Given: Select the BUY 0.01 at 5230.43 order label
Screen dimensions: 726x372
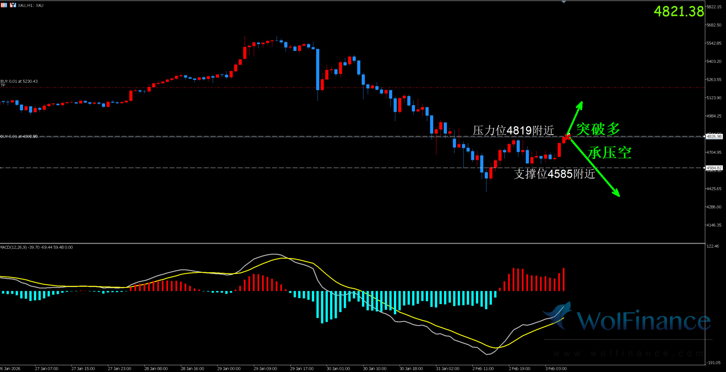Looking at the screenshot, I should [x=19, y=81].
